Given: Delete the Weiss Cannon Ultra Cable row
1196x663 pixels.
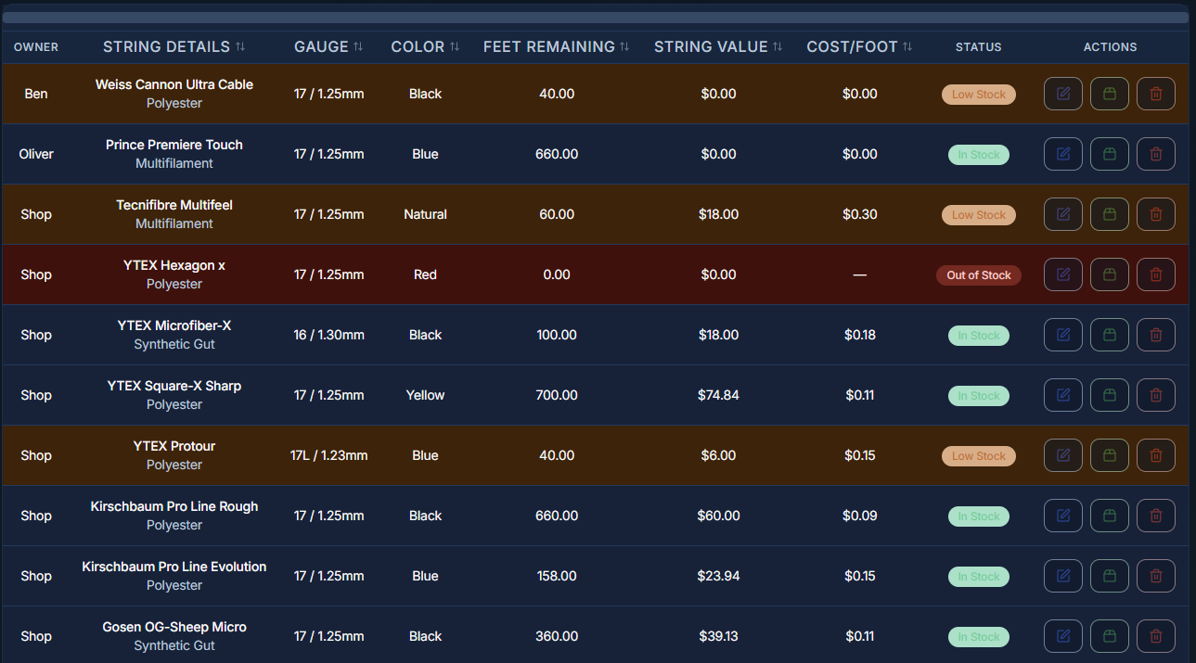Looking at the screenshot, I should 1156,94.
